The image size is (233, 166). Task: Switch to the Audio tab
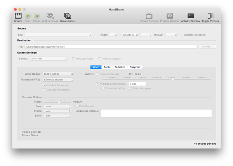[107, 67]
